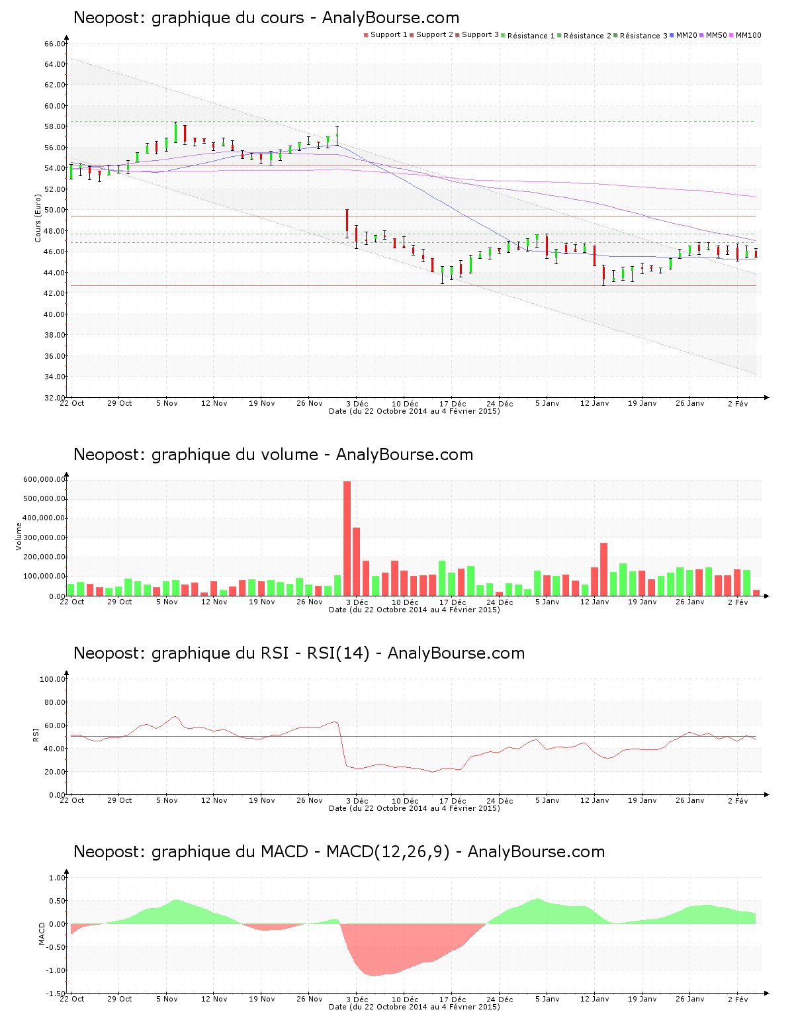Select the 'Support 2' legend label
Image resolution: width=794 pixels, height=1026 pixels.
[435, 35]
